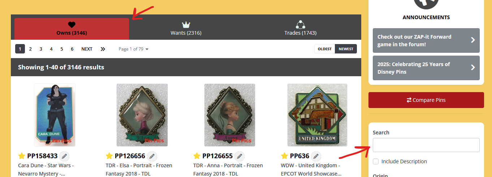
Task: Toggle the star on pin PP158433
Action: [22, 156]
